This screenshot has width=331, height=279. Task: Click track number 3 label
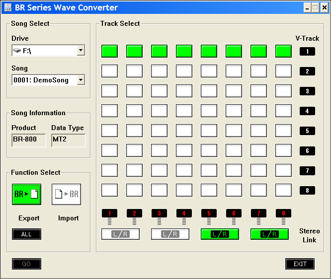(x=159, y=213)
